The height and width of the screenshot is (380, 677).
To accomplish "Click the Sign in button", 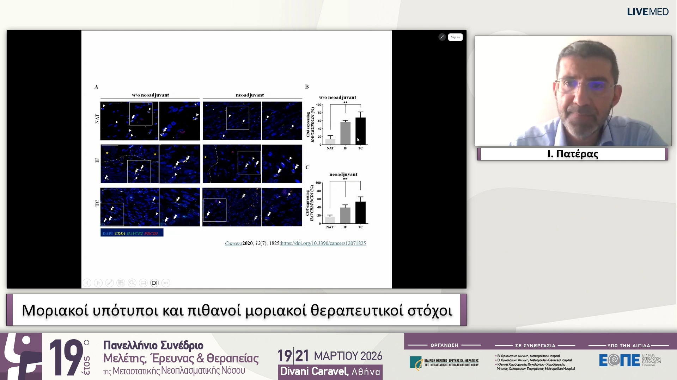I will click(455, 37).
